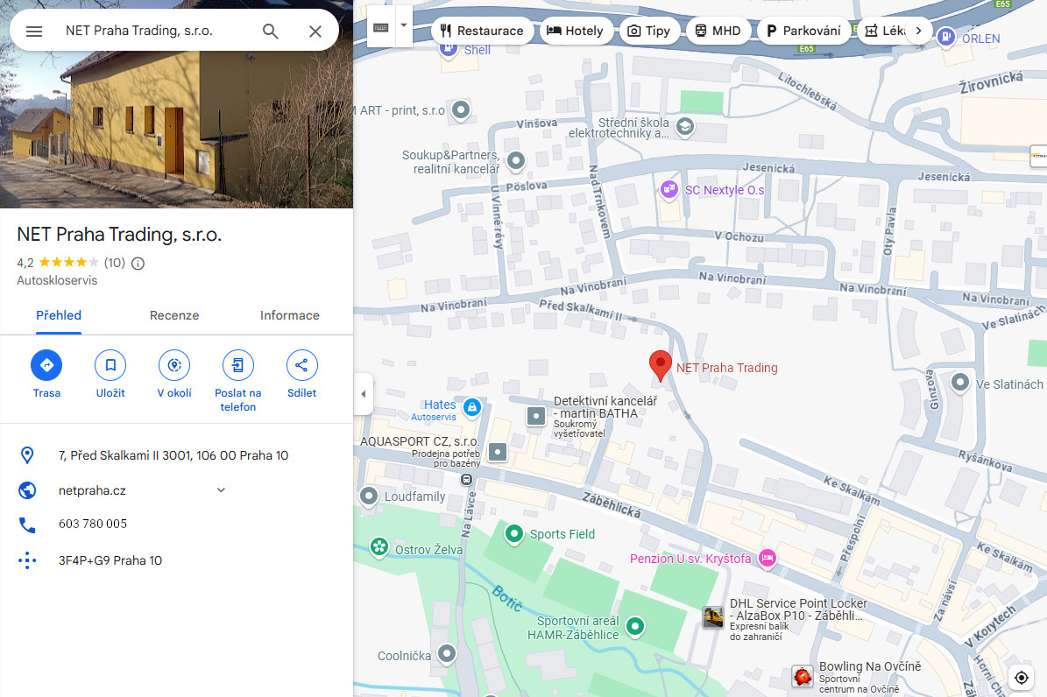Viewport: 1047px width, 697px height.
Task: Click the Coolnička map marker
Action: (447, 653)
